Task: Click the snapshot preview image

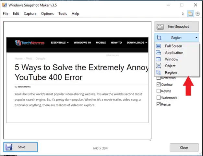Action: pos(77,80)
